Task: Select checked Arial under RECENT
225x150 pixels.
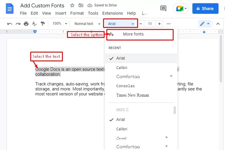Action: tap(141, 58)
